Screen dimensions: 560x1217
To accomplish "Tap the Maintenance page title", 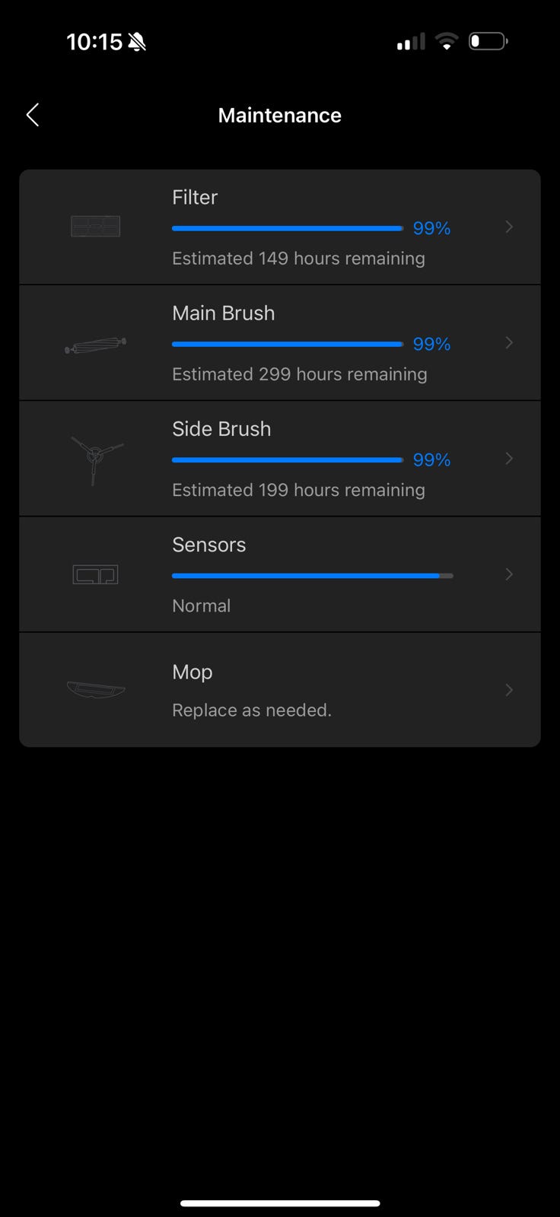I will (279, 115).
